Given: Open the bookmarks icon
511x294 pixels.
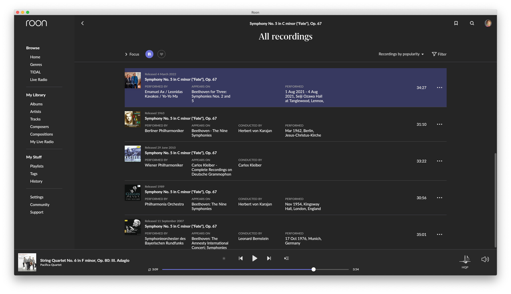Looking at the screenshot, I should tap(456, 23).
